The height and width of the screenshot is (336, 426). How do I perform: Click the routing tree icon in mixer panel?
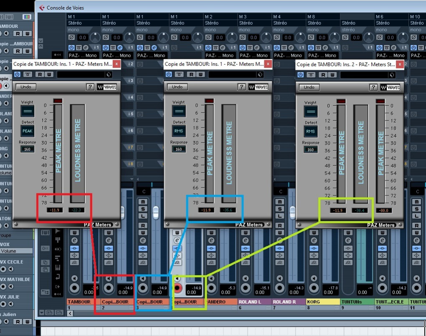click(45, 292)
